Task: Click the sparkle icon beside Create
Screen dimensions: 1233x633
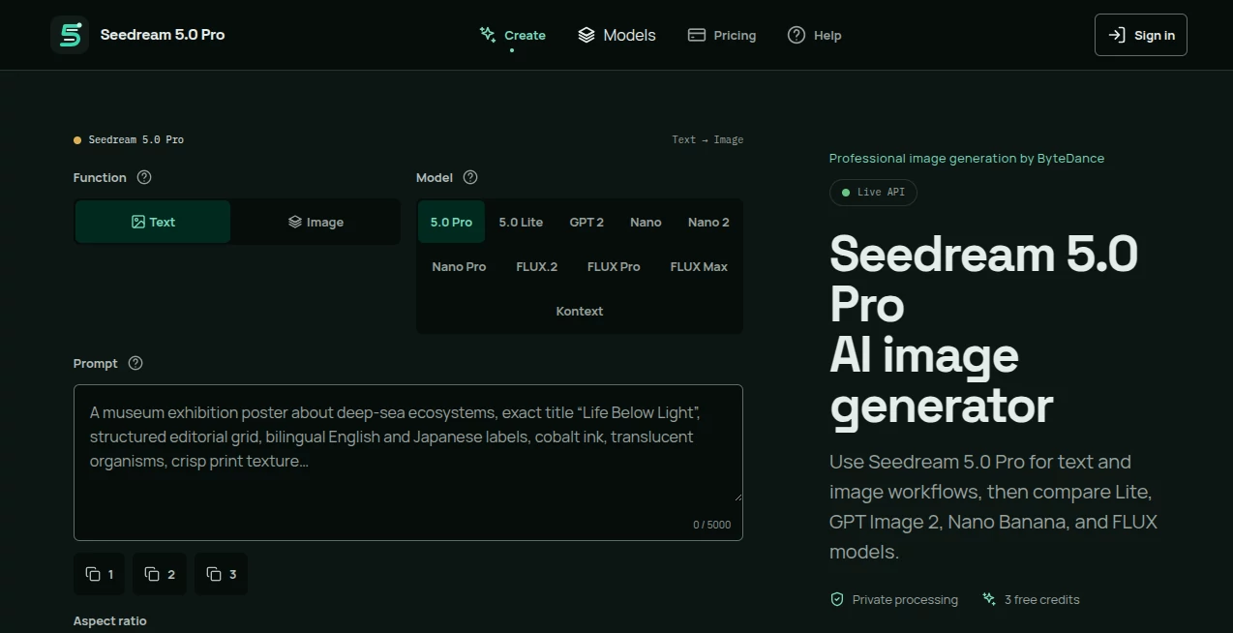Action: (x=488, y=35)
